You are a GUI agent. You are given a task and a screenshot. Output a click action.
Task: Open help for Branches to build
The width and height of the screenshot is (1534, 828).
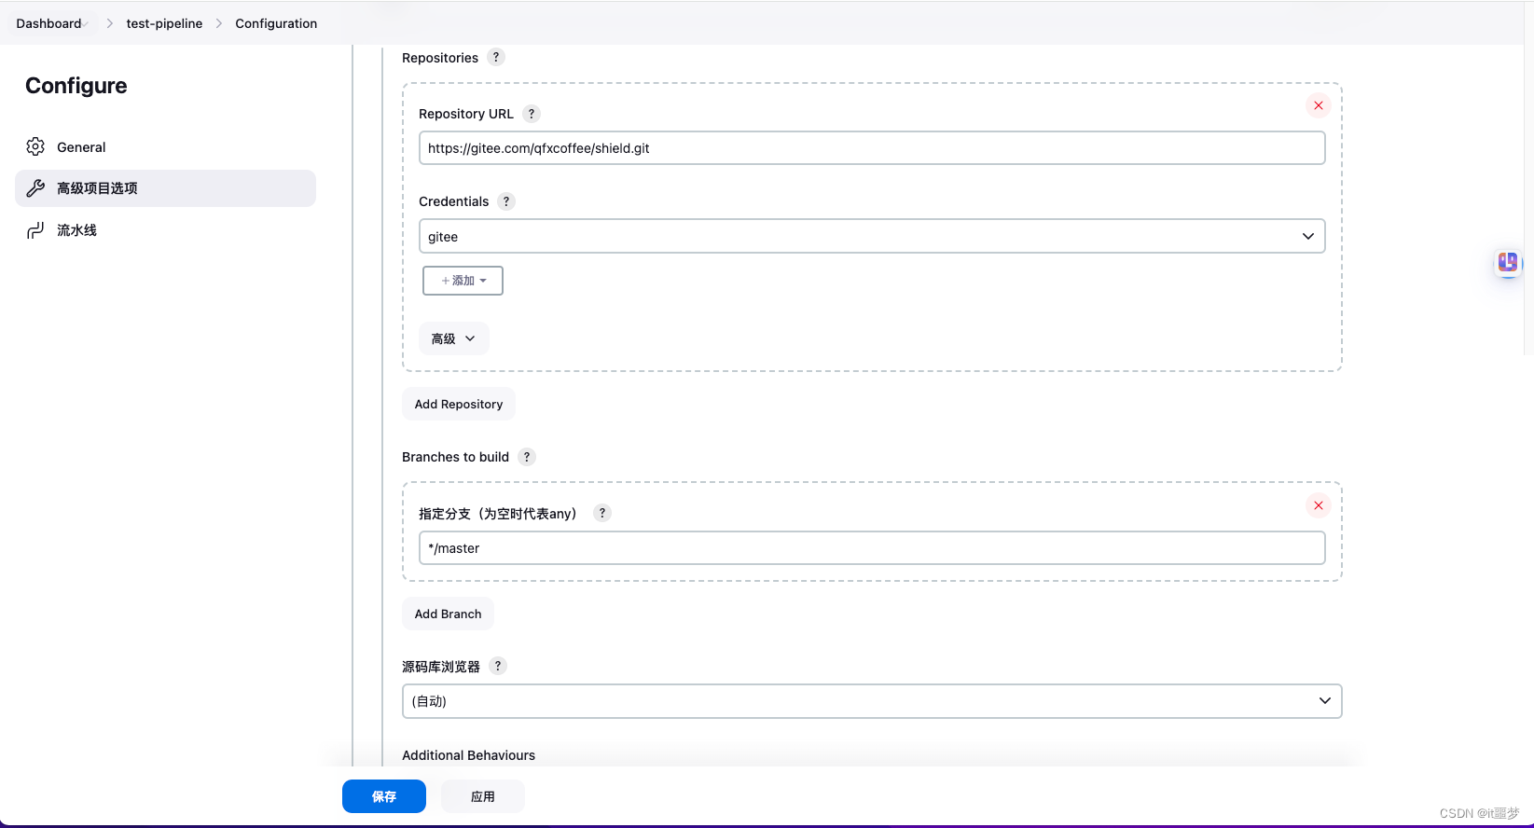(x=527, y=457)
